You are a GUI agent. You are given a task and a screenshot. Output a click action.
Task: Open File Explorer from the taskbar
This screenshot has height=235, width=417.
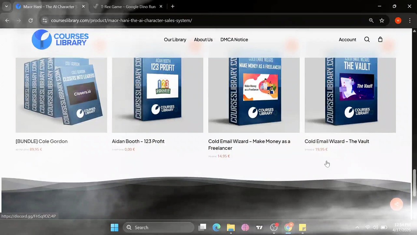231,227
